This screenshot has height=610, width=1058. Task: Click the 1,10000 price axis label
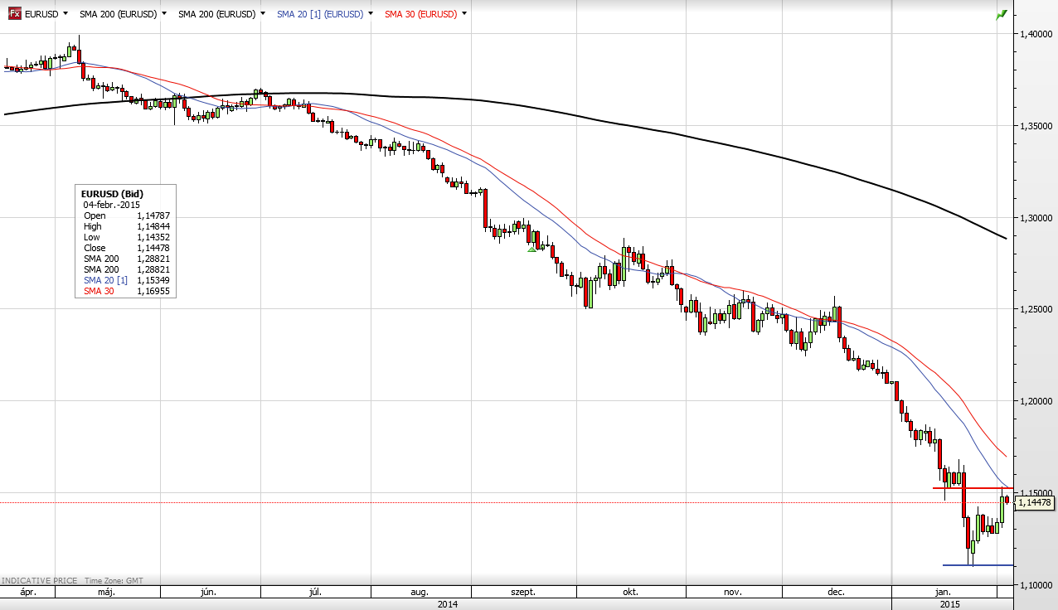[1036, 585]
